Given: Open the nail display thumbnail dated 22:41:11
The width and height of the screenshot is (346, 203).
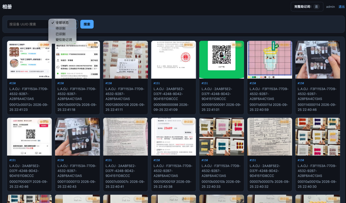Looking at the screenshot, I should click(x=125, y=60).
